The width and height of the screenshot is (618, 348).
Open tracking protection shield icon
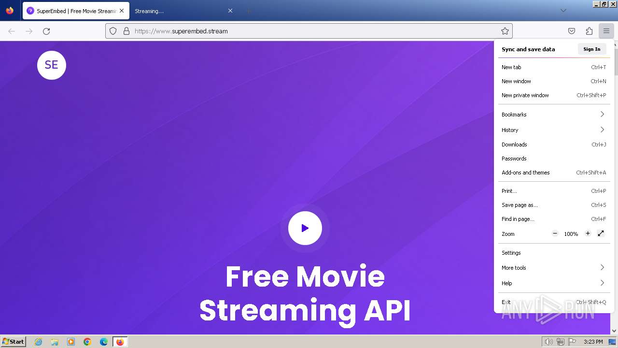click(x=113, y=31)
